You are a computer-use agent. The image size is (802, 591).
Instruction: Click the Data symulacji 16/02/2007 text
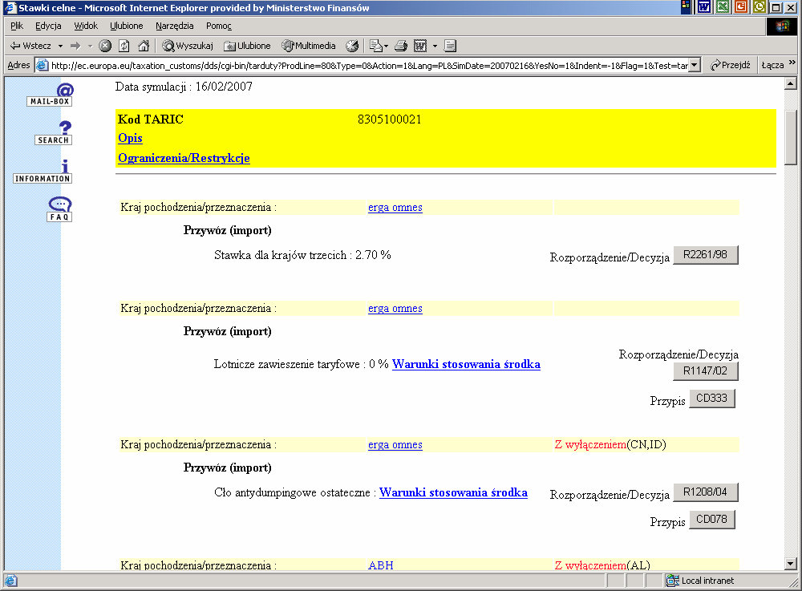click(x=184, y=87)
